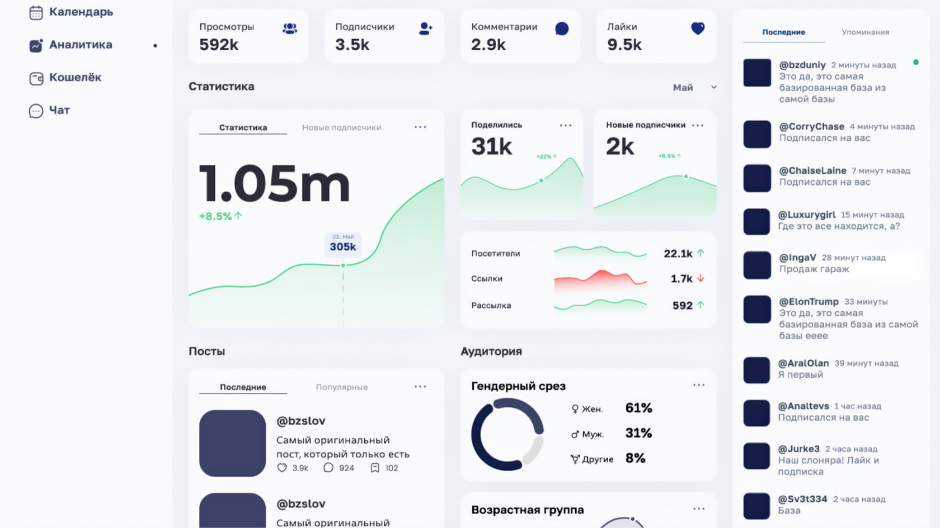Screen dimensions: 940x528
Task: Click the green up arrow next to 22.1k
Action: pyautogui.click(x=701, y=253)
